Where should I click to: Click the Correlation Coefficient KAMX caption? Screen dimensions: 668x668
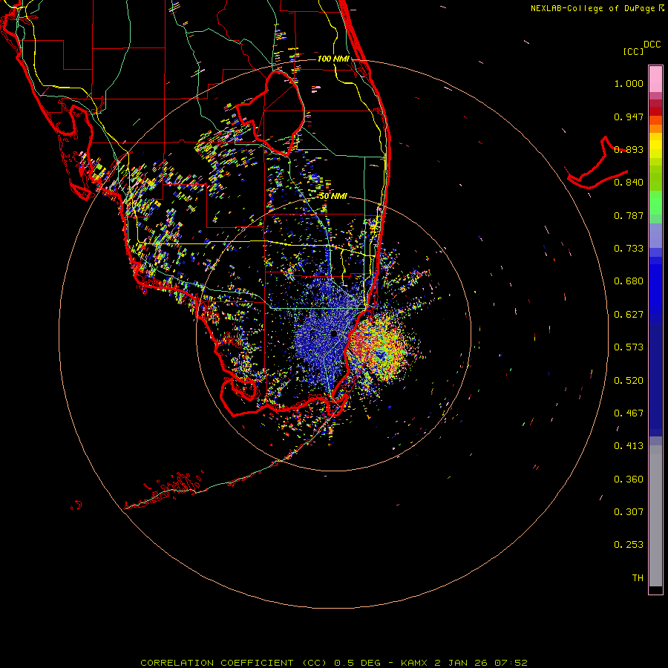(334, 663)
